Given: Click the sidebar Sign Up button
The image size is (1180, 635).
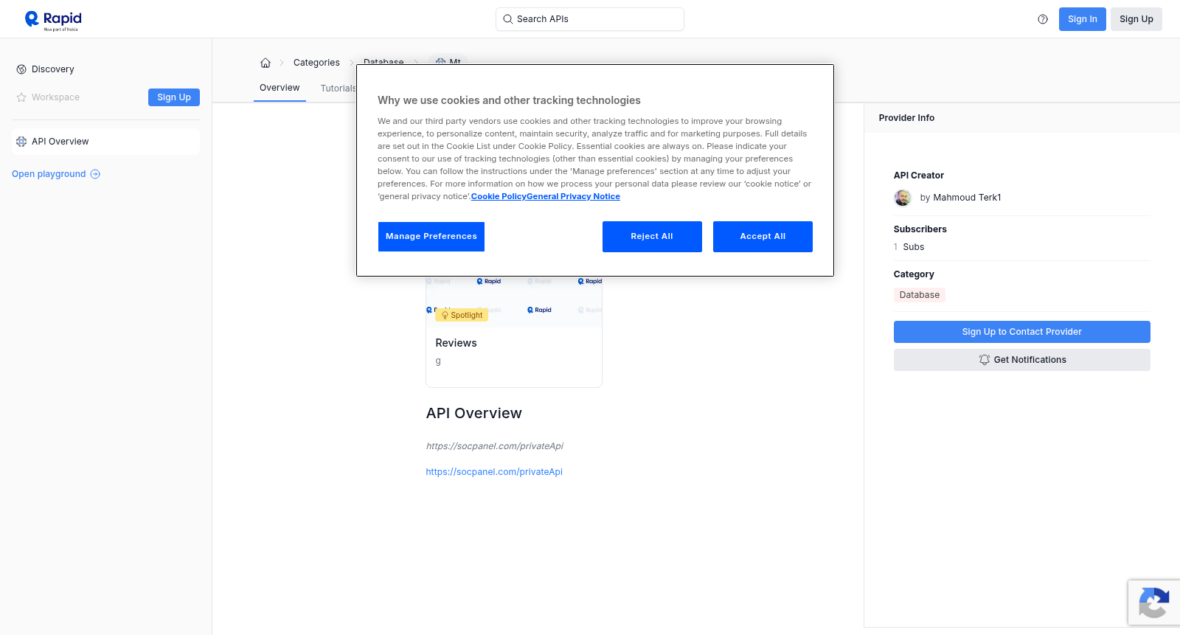Looking at the screenshot, I should point(174,97).
